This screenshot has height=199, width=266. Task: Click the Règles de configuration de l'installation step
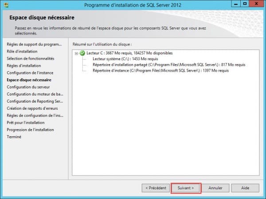(x=35, y=115)
